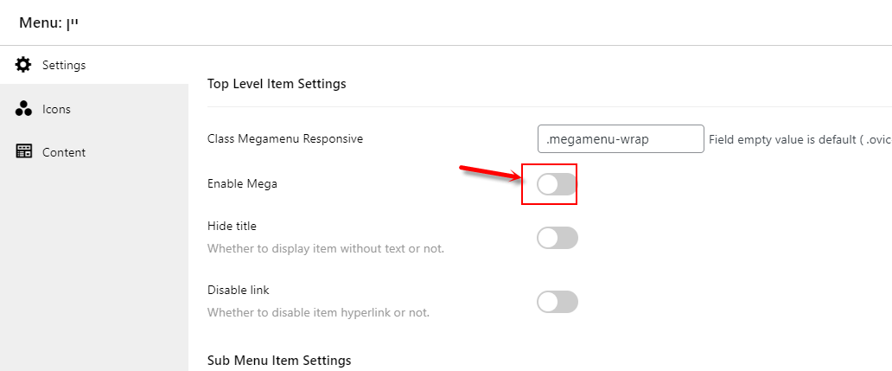Select the Sub Menu Item Settings heading
Viewport: 892px width, 371px height.
pyautogui.click(x=279, y=360)
